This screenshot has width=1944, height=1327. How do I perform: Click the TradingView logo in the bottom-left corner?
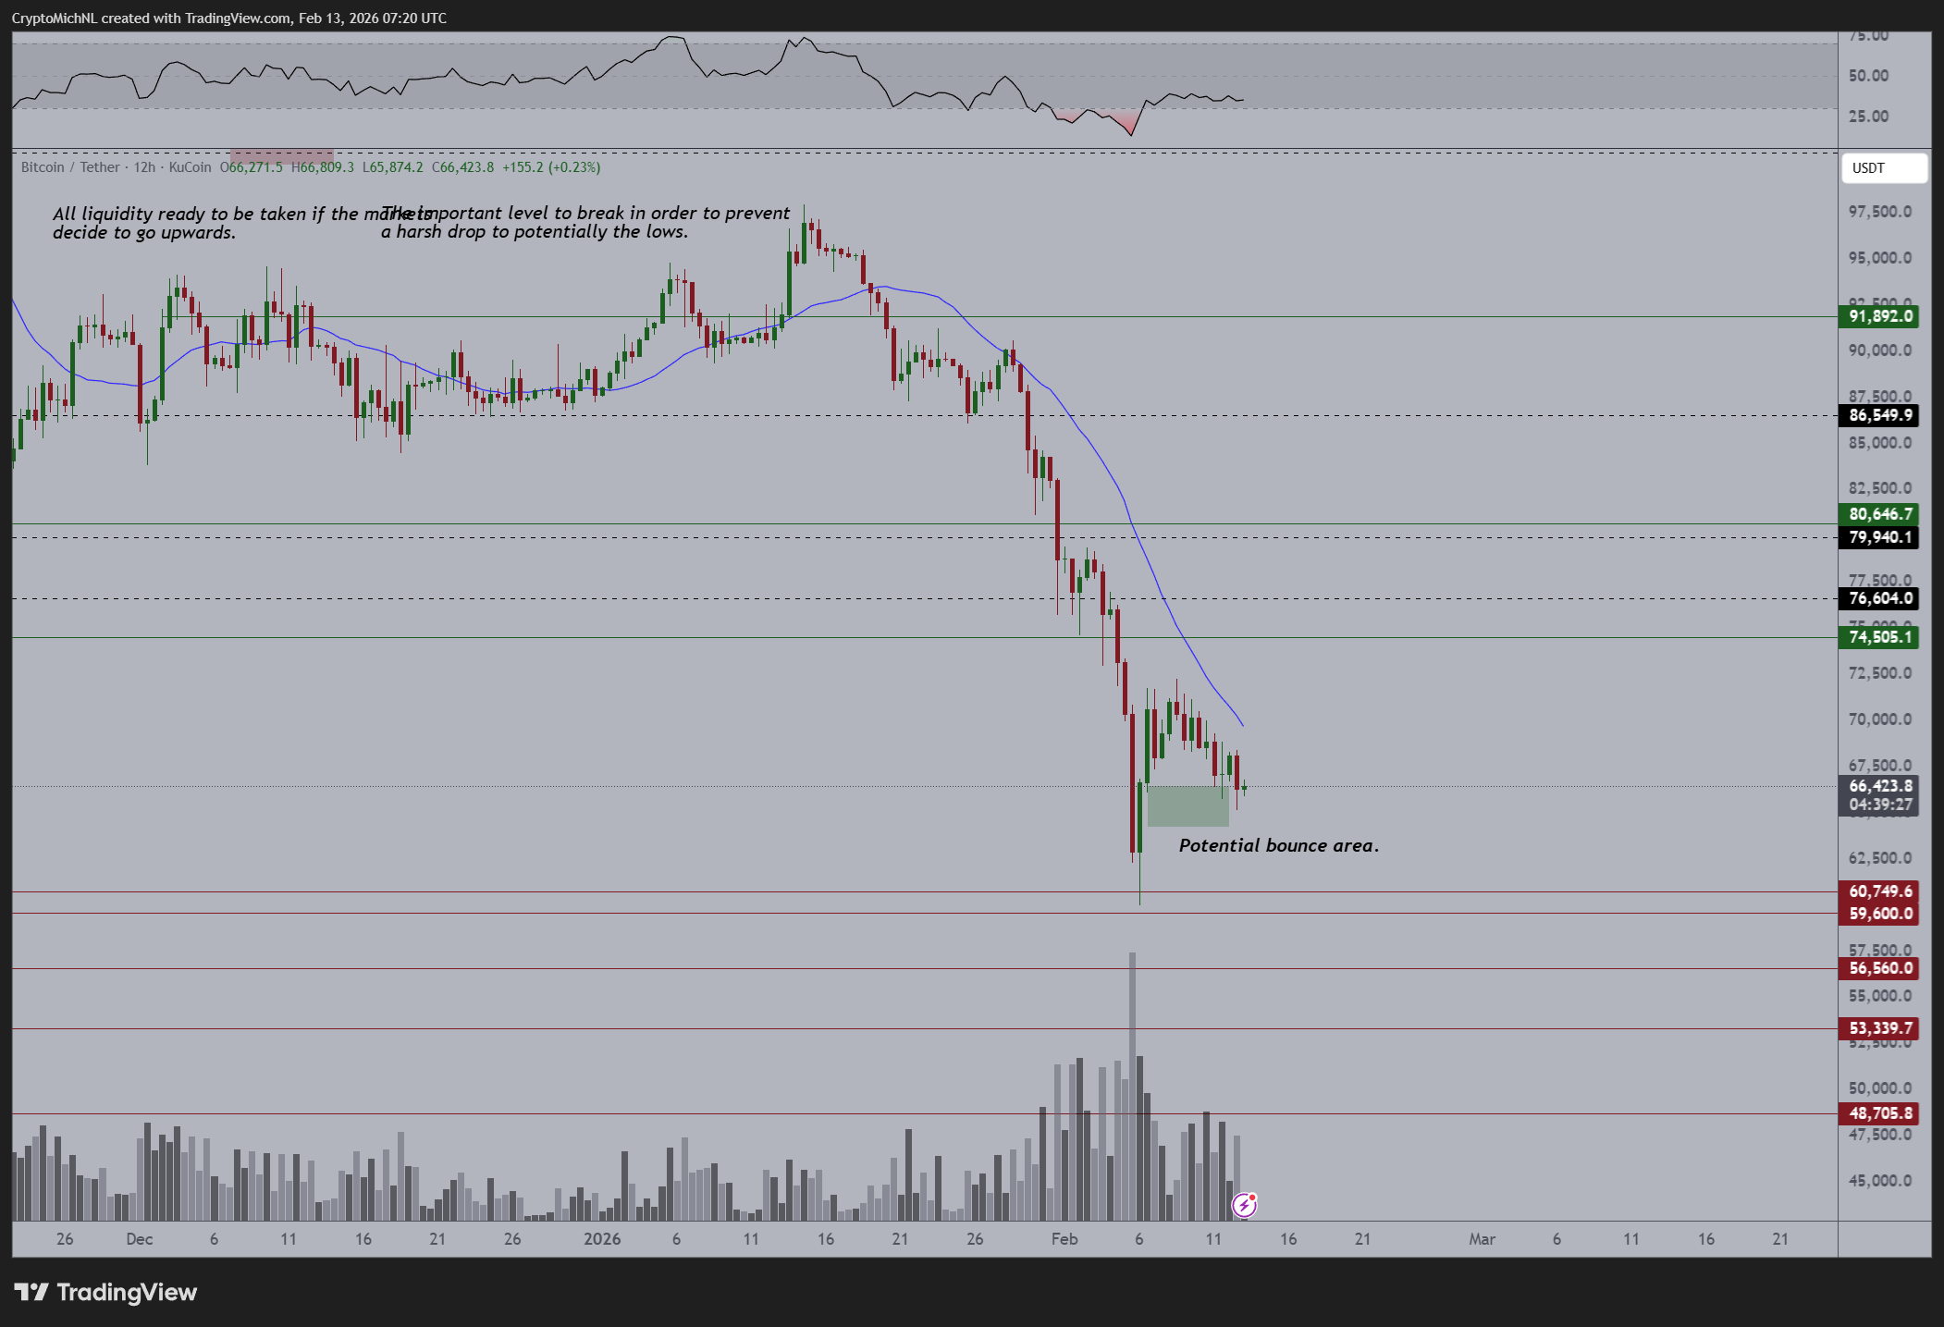pos(105,1292)
